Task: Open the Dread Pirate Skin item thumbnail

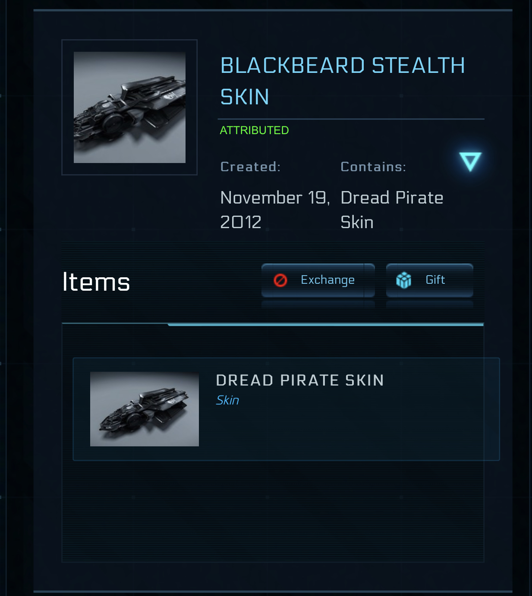Action: pyautogui.click(x=144, y=409)
